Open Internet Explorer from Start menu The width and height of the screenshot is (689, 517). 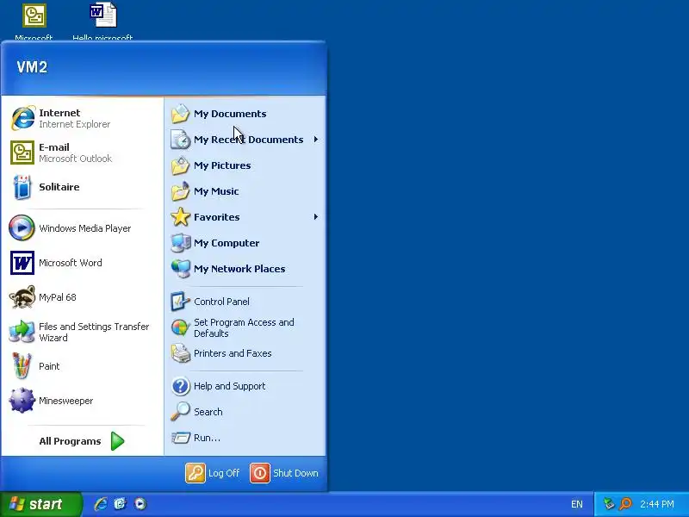point(82,118)
